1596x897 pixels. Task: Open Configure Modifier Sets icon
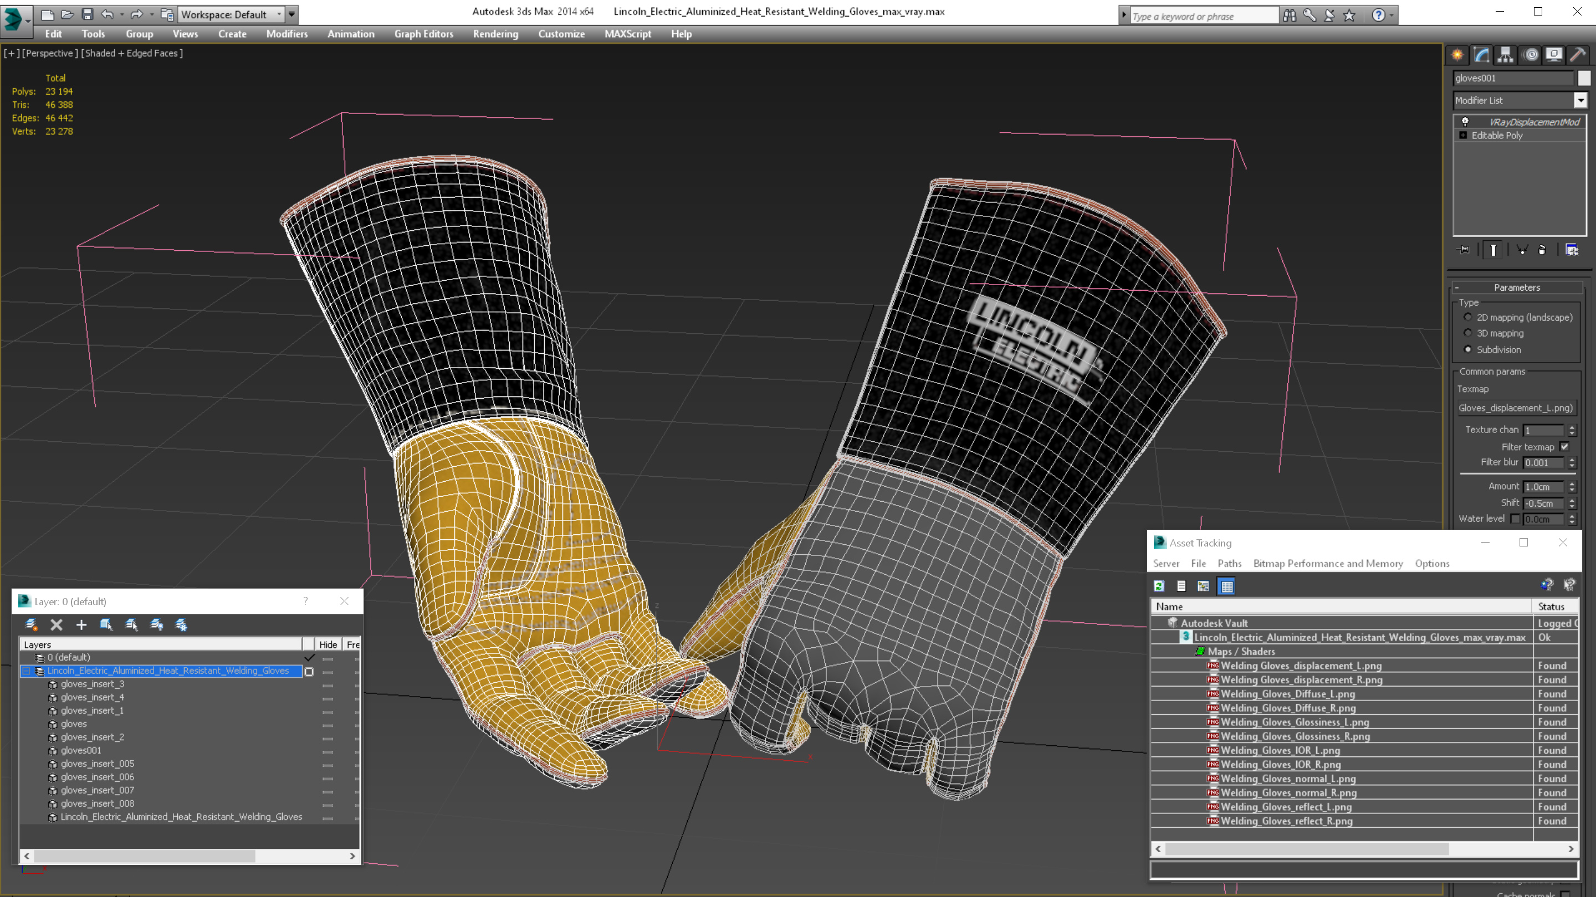tap(1572, 250)
